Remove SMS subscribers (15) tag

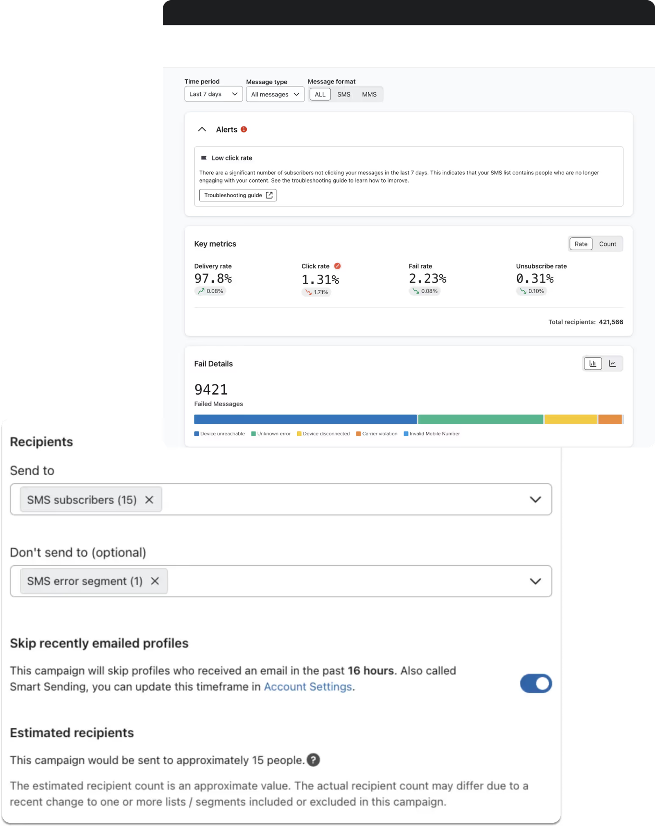(x=149, y=500)
